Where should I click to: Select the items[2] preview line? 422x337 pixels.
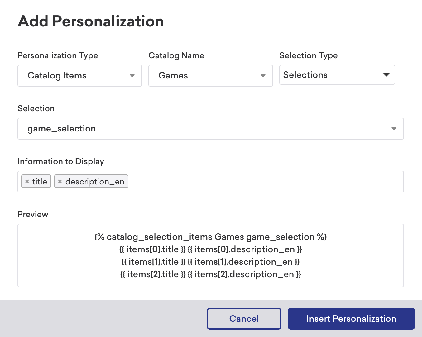[x=211, y=274]
